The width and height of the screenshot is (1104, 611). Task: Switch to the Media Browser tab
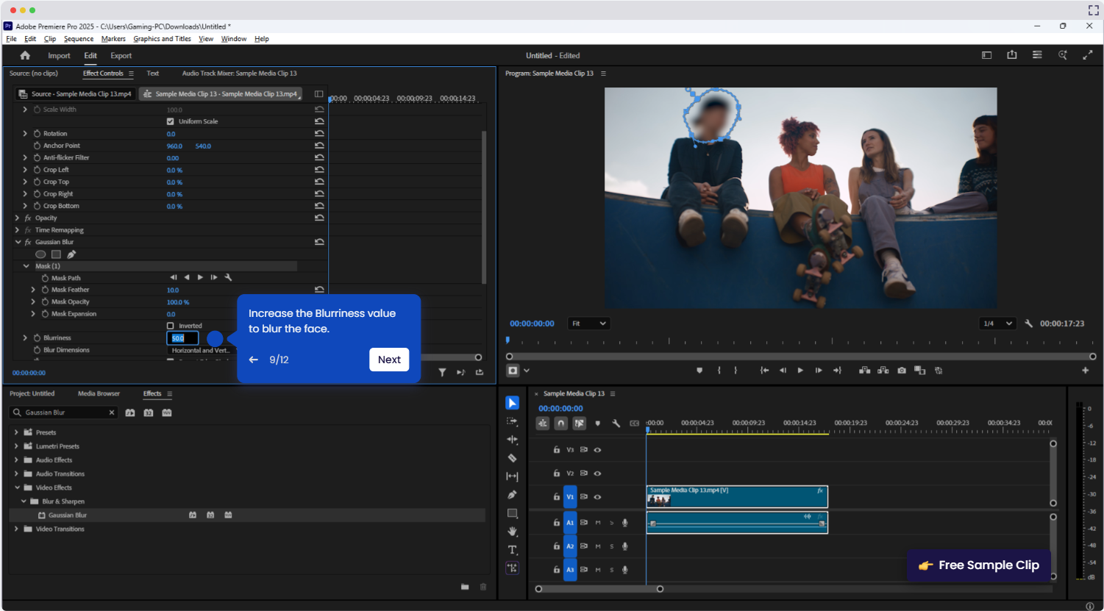tap(99, 394)
